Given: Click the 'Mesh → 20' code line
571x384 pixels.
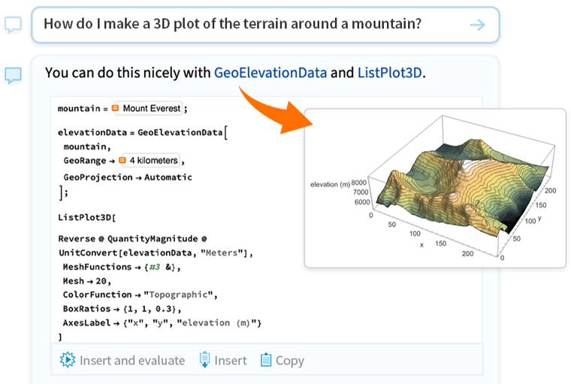Looking at the screenshot, I should (86, 281).
